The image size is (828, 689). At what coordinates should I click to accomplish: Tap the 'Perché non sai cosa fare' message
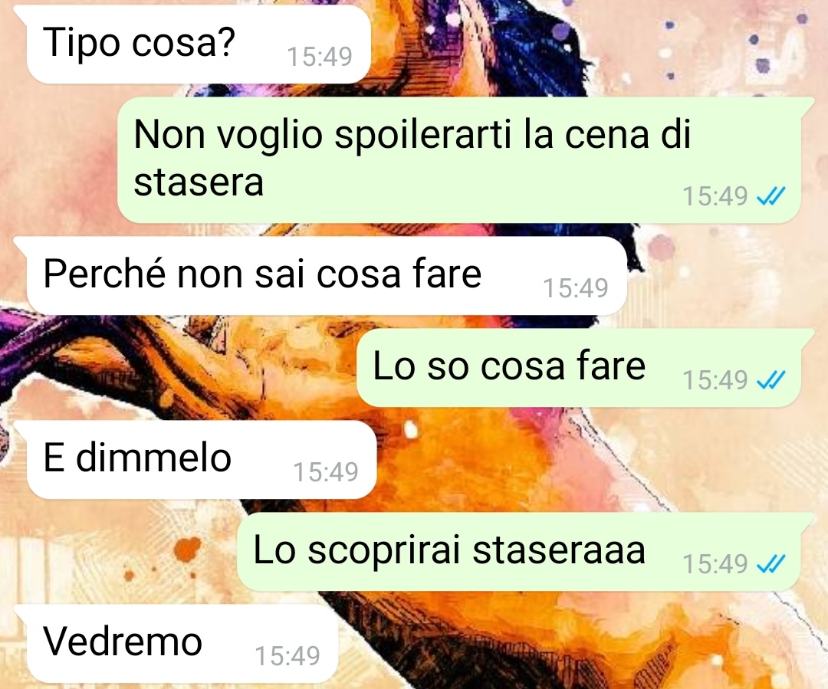[x=327, y=276]
